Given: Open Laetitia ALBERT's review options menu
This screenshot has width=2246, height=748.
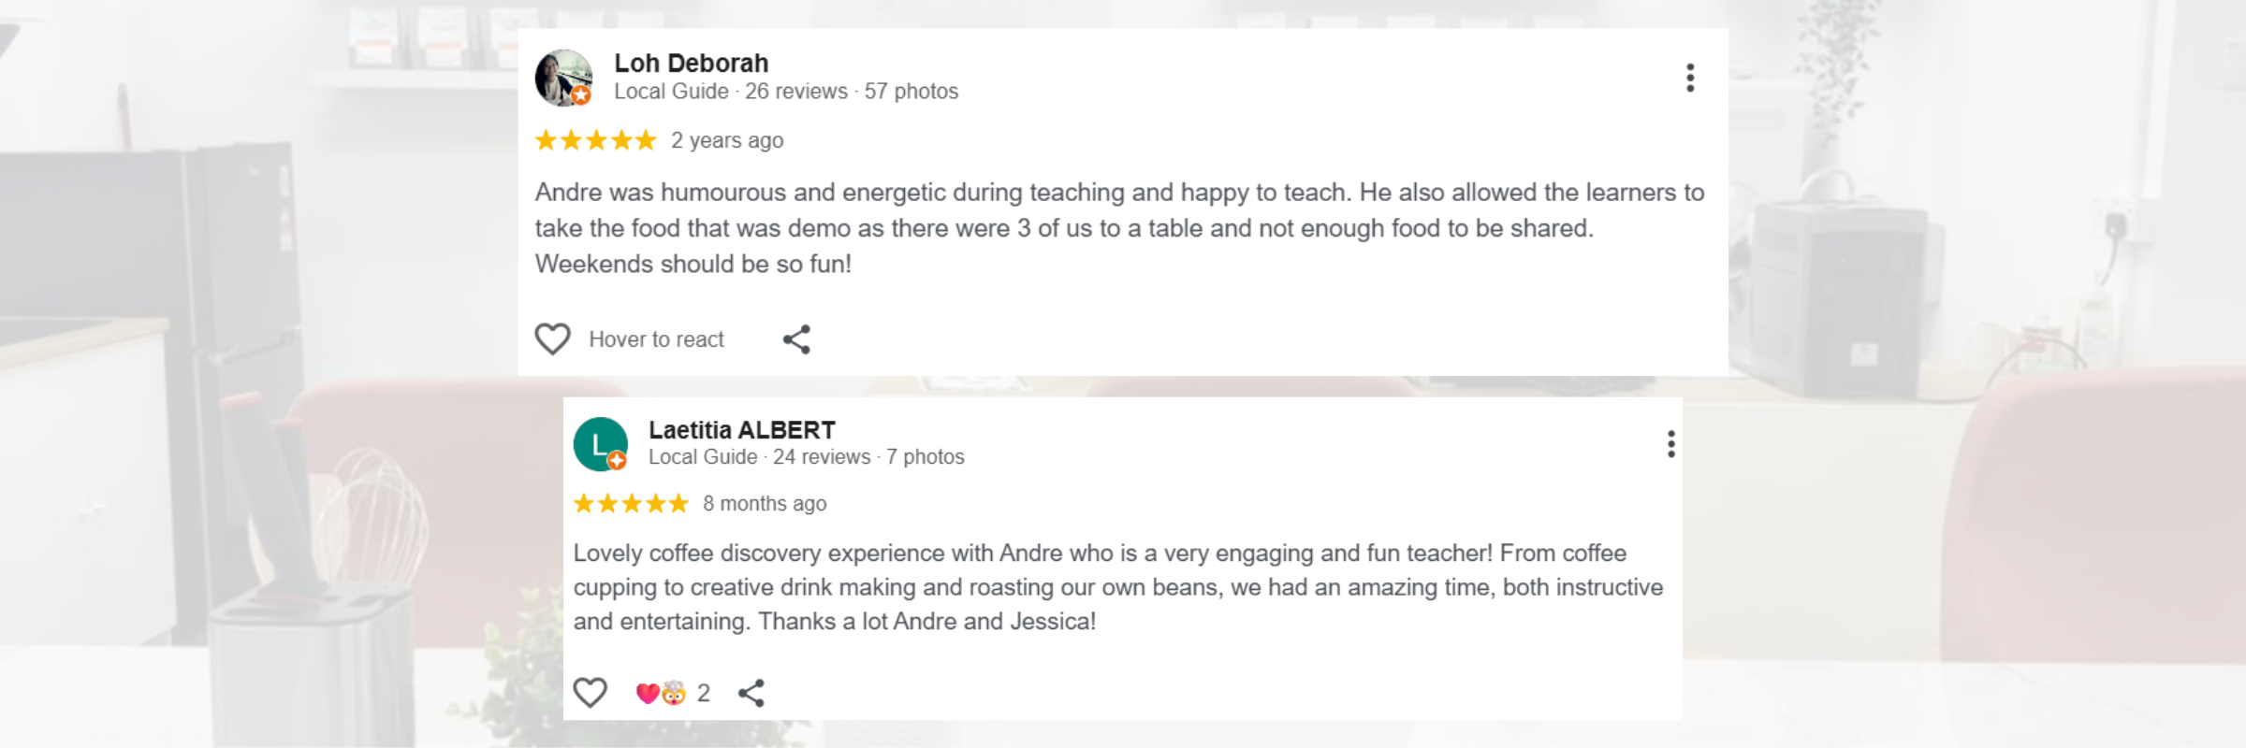Looking at the screenshot, I should click(x=1670, y=444).
